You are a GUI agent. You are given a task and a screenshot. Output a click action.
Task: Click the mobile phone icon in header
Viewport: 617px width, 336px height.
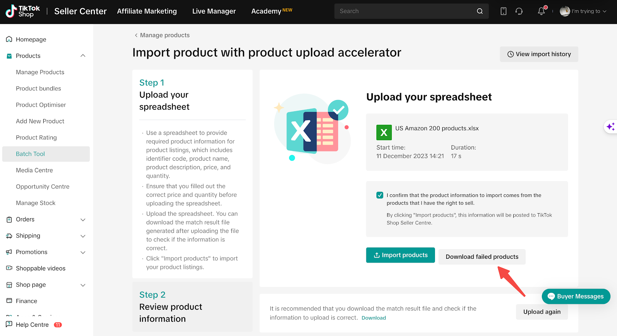(x=503, y=11)
